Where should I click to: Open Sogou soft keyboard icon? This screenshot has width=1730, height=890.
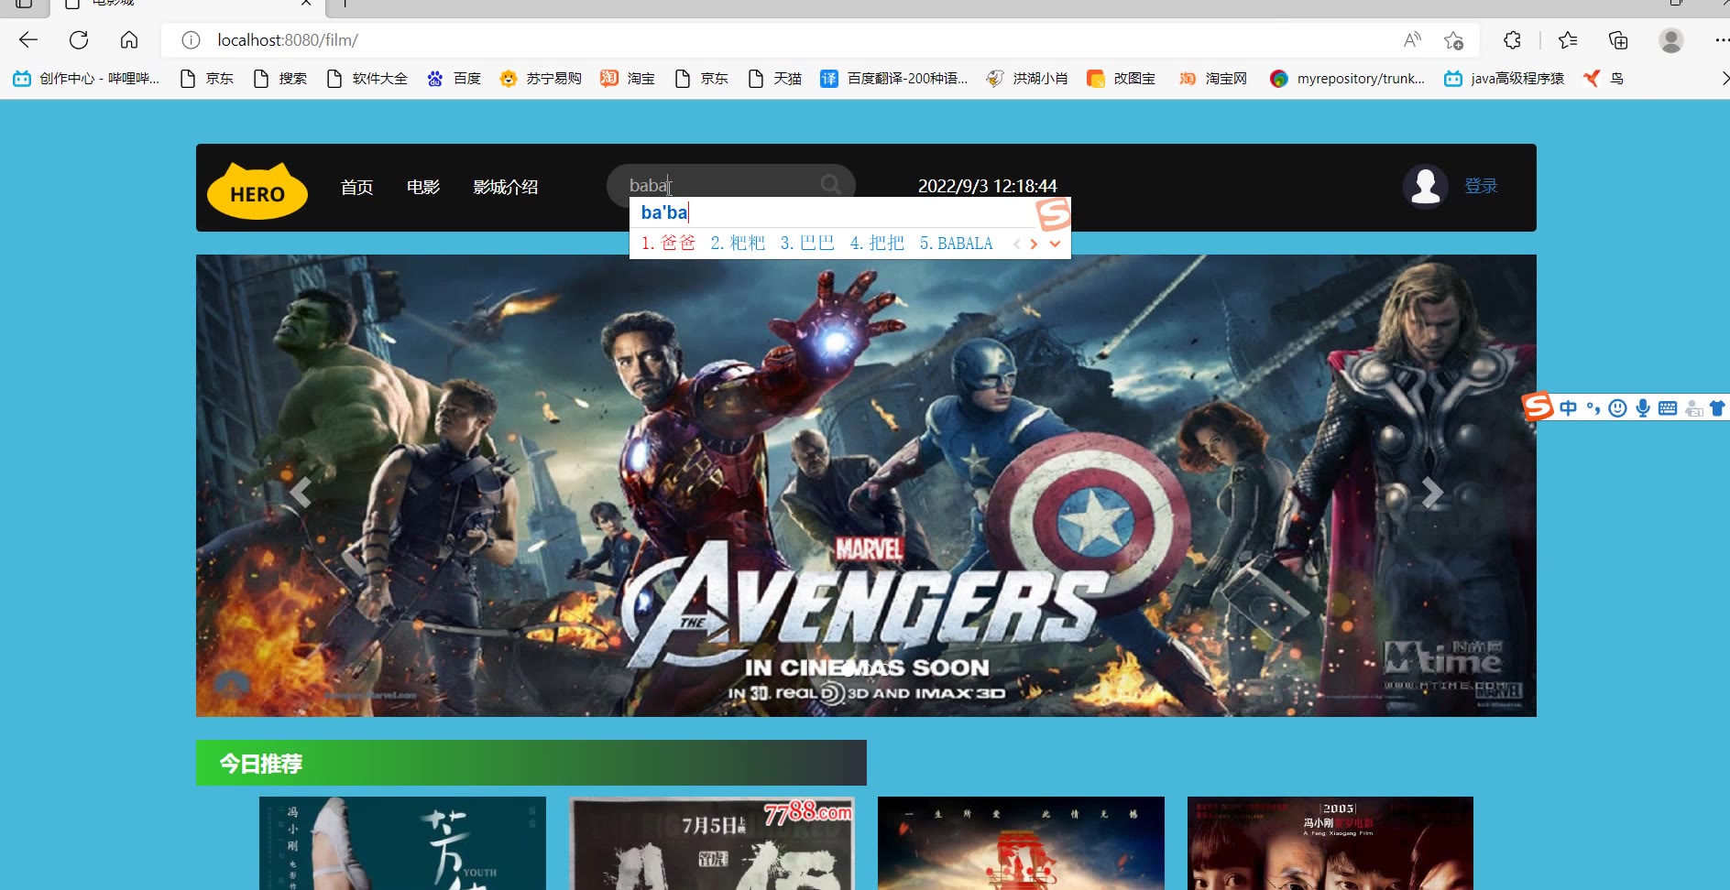point(1668,407)
